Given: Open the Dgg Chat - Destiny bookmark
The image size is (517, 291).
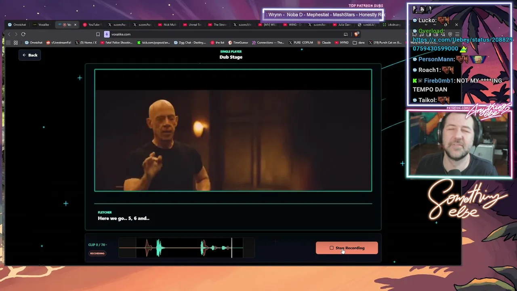Looking at the screenshot, I should pos(190,42).
